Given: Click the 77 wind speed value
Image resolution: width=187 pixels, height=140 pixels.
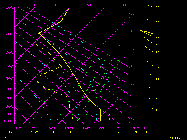Looking at the screenshot, I should tap(157, 37).
